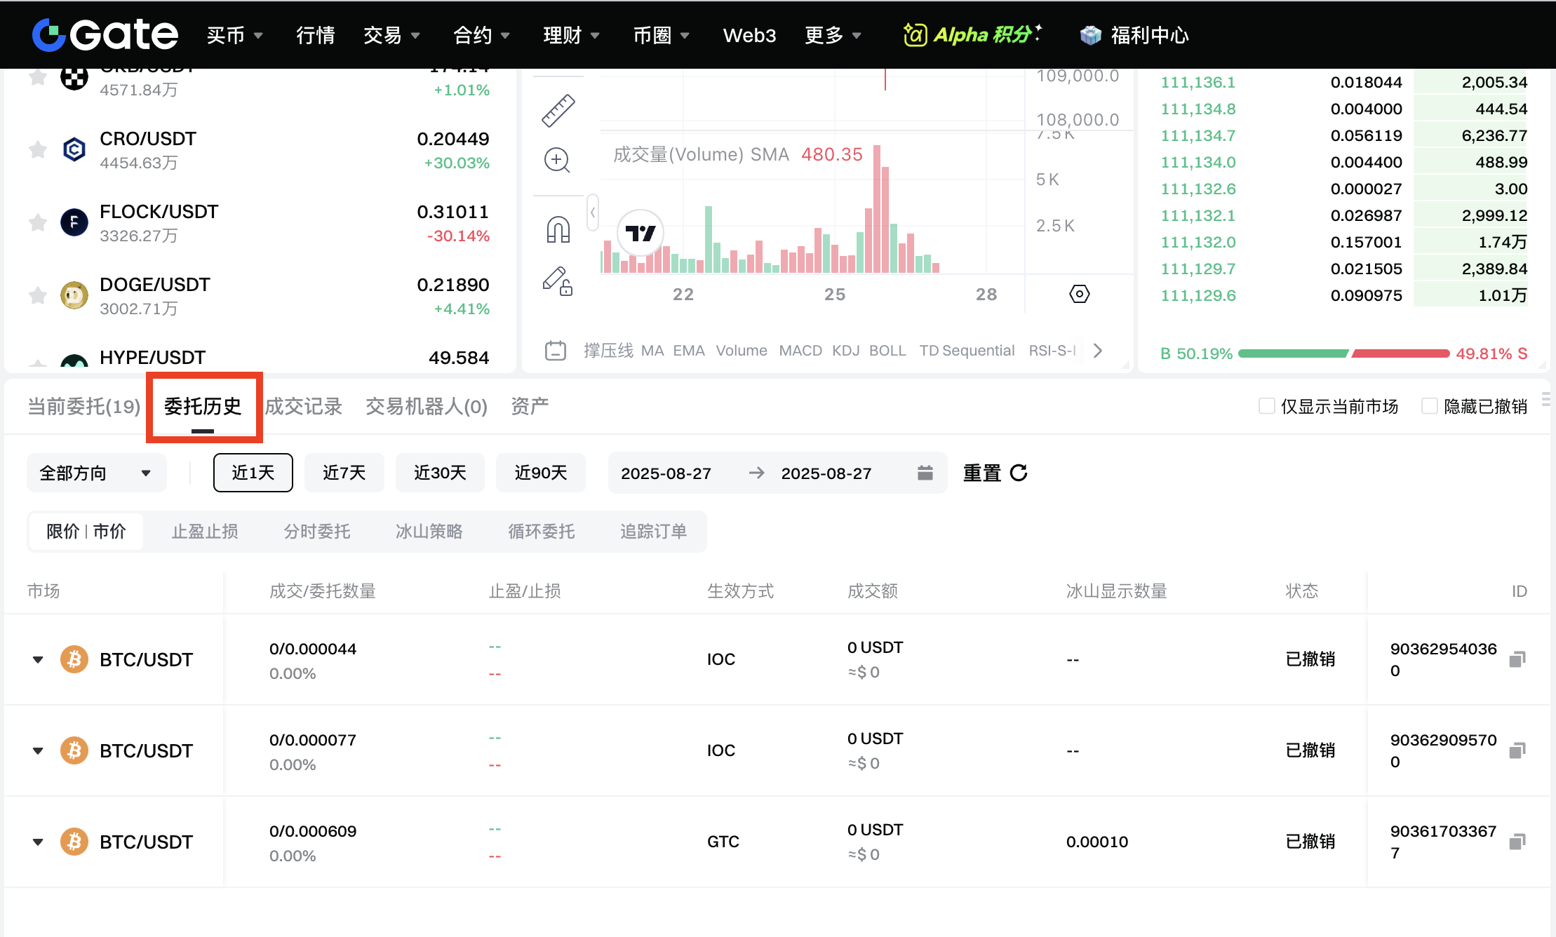Switch to 成交记录 tab
Viewport: 1556px width, 937px height.
click(303, 406)
